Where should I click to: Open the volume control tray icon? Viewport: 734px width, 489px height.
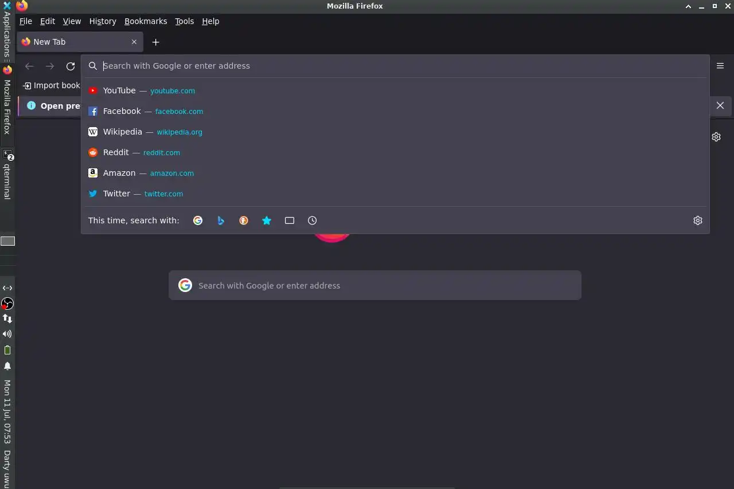[7, 334]
